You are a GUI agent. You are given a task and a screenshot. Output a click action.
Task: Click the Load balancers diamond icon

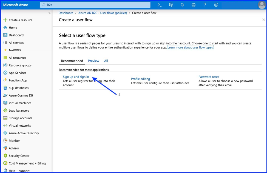click(x=5, y=110)
